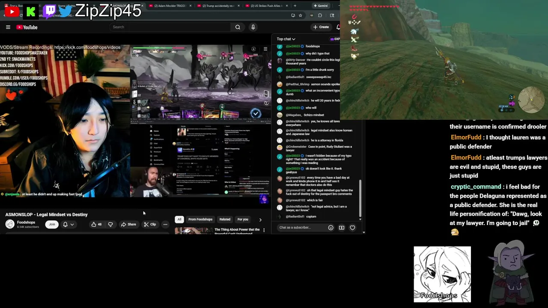Close the Adam Mockler browser tab
This screenshot has width=548, height=308.
coord(191,6)
